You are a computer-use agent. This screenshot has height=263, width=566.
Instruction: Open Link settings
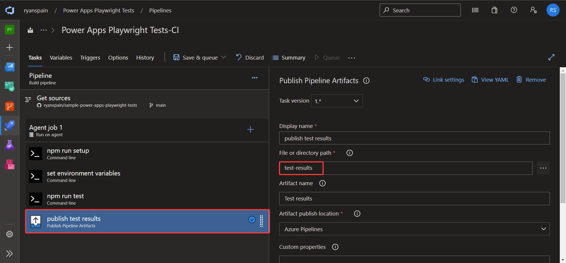[x=444, y=80]
